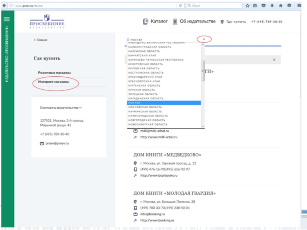Choose Краснодарский край from region list
Viewport: 307px width, 230px height.
[164, 77]
